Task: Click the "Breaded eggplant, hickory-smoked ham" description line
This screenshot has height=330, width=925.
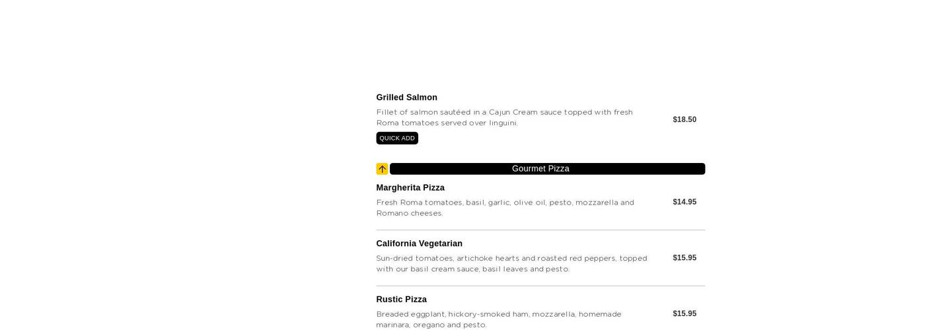Action: coord(499,314)
